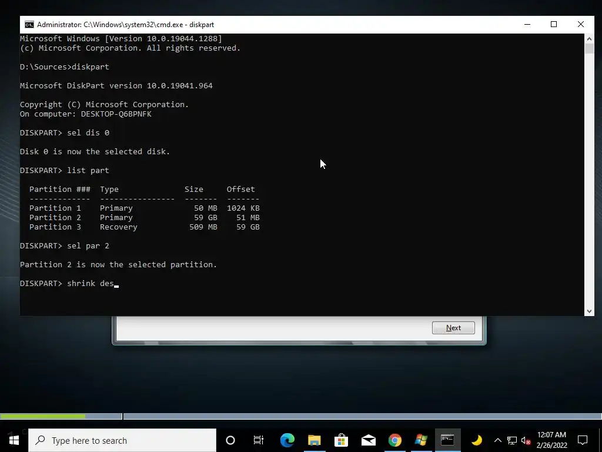
Task: Launch Google Chrome from the taskbar
Action: pos(394,440)
